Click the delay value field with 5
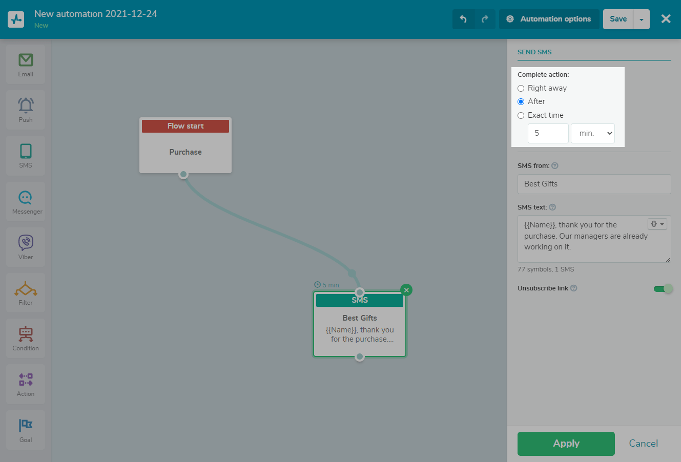 click(548, 133)
